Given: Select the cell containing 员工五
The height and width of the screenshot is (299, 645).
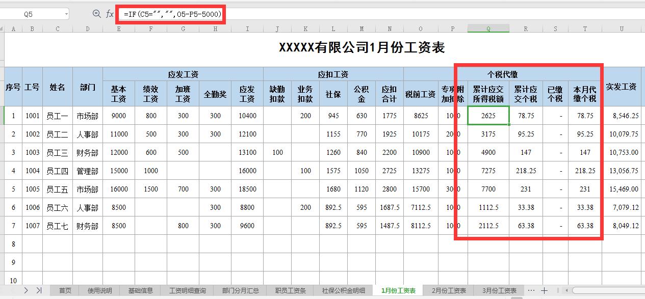Looking at the screenshot, I should tap(57, 189).
